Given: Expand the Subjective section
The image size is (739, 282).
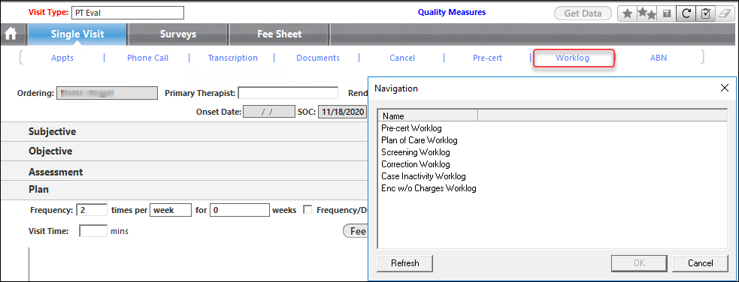Looking at the screenshot, I should (53, 131).
